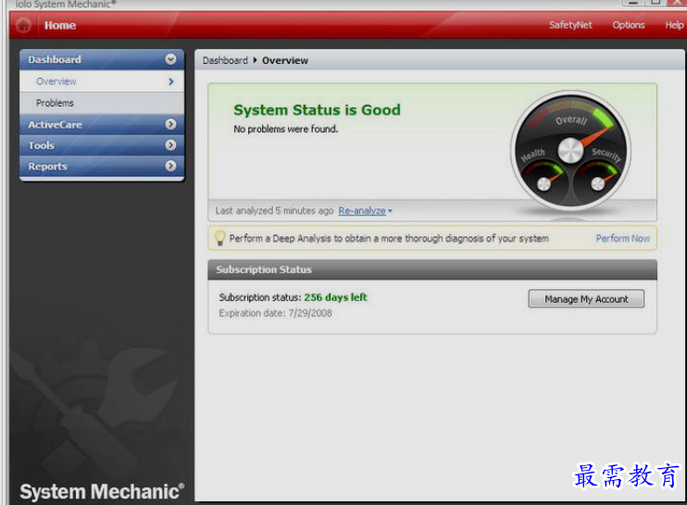Viewport: 687px width, 505px height.
Task: Click the light bulb tip icon
Action: (x=219, y=238)
